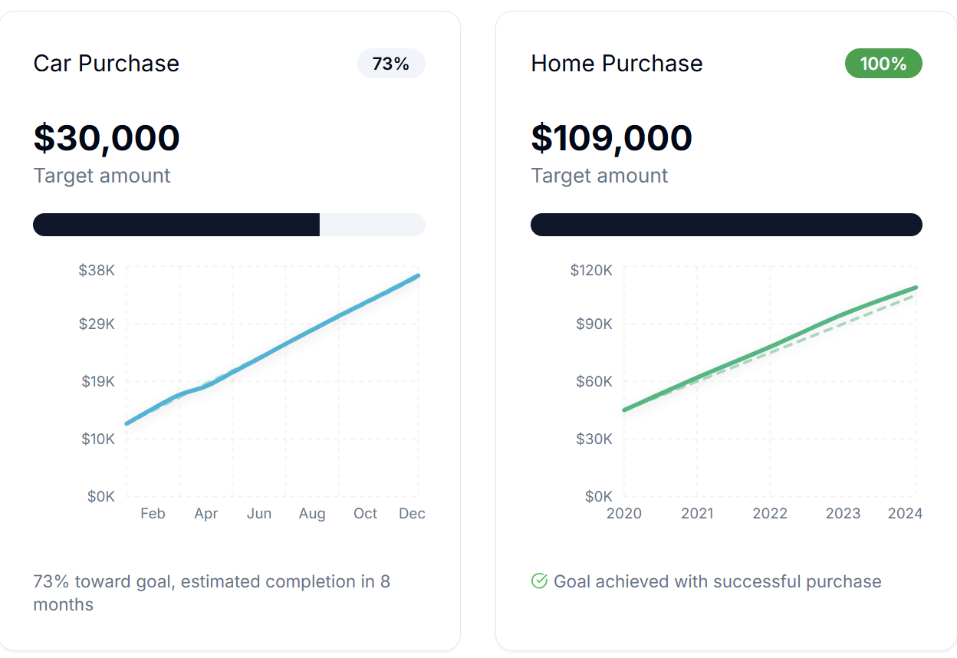
Task: Click the Feb label on Car Purchase chart
Action: pos(153,513)
